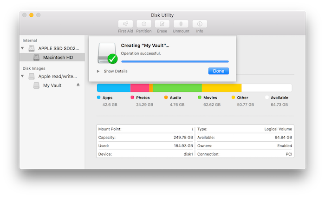
Task: Click the Capacity 249.78 GB value
Action: point(183,137)
